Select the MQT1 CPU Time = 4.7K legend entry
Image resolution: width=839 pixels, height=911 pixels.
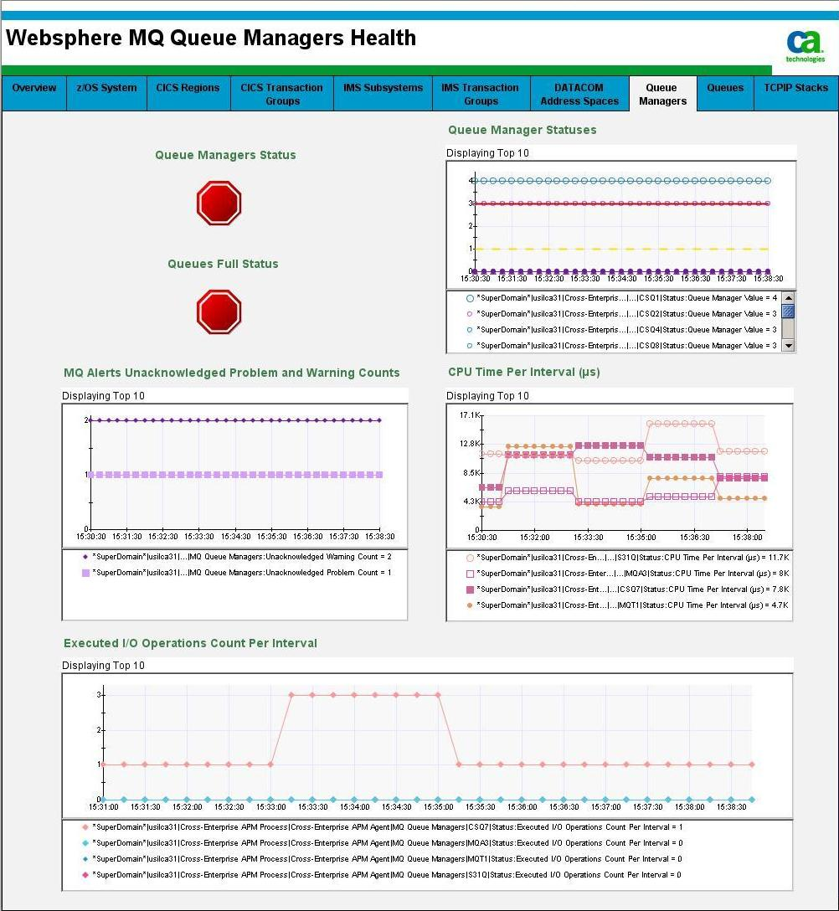click(627, 605)
